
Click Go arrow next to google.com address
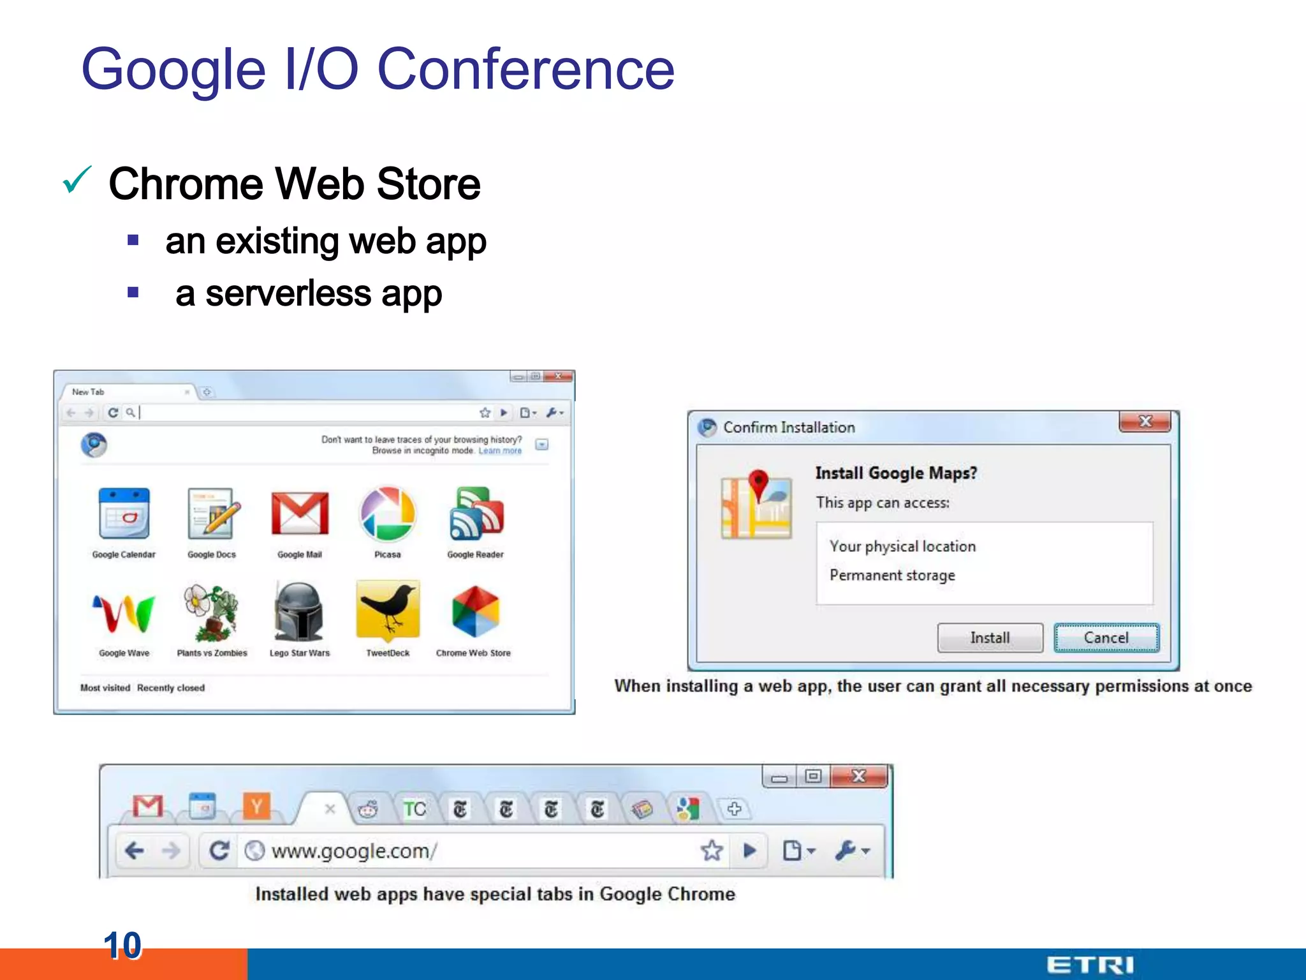point(750,850)
